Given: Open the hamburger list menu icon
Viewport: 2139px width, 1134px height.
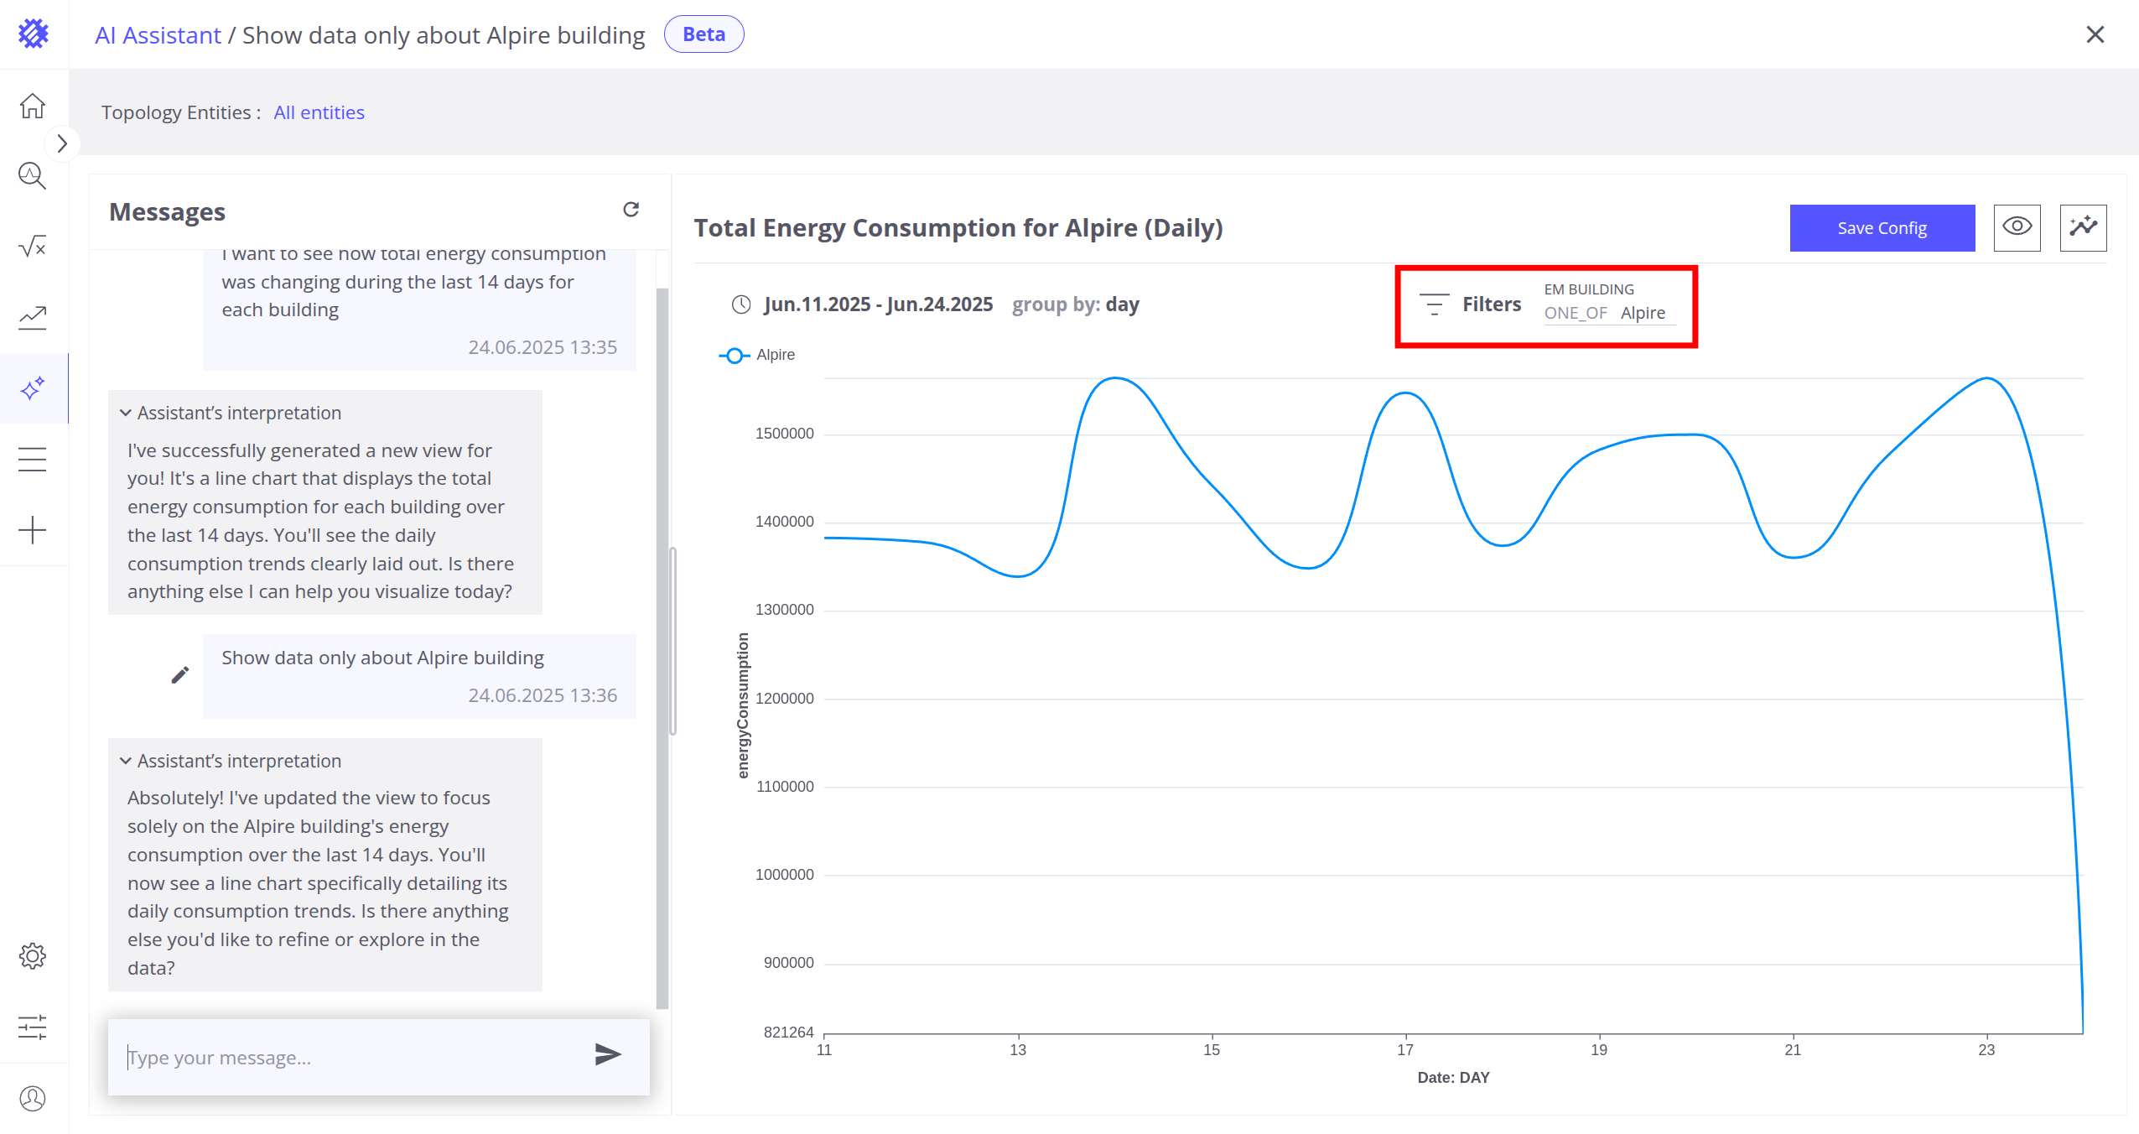Looking at the screenshot, I should click(33, 460).
